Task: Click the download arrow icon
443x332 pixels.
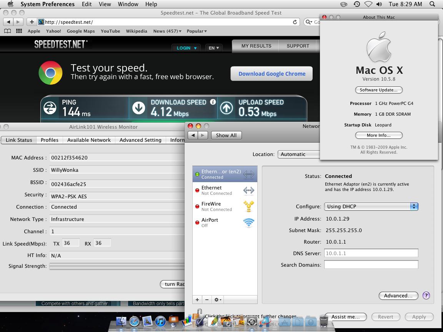Action: tap(138, 108)
